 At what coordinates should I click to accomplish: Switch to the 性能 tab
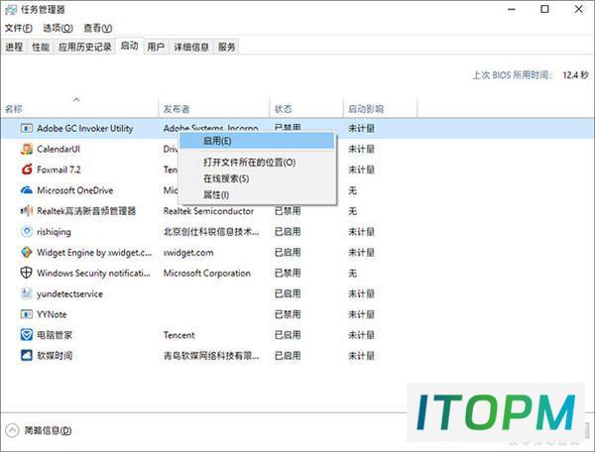41,47
